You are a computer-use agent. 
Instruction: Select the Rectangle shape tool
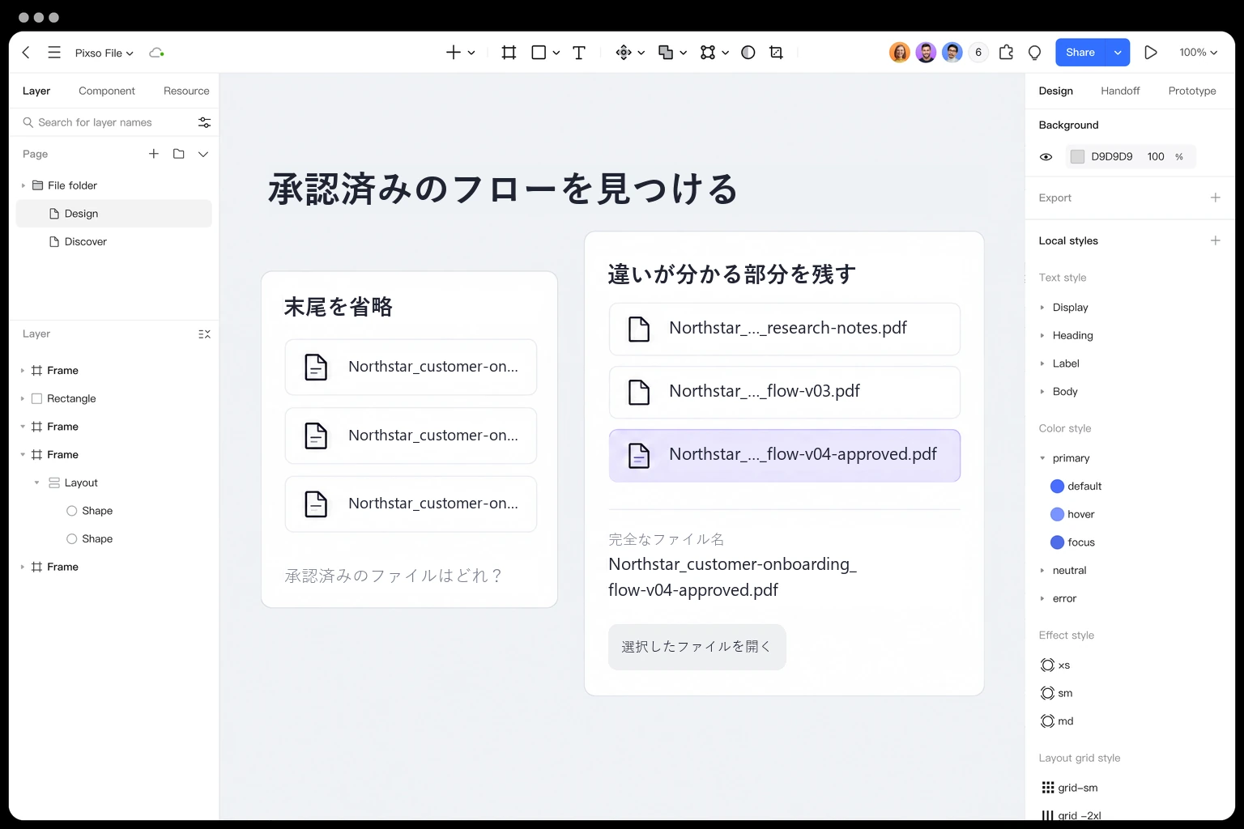pos(539,53)
